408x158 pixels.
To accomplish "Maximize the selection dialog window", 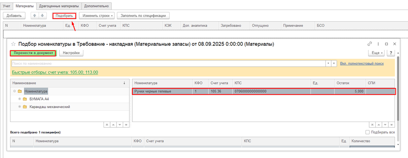I will coord(386,44).
